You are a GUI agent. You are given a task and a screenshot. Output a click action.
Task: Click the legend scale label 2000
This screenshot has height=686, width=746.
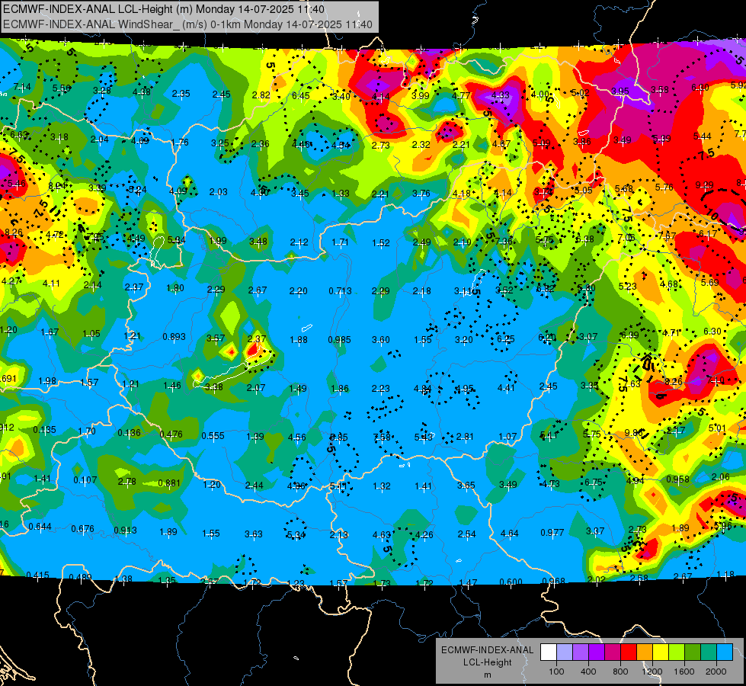716,672
